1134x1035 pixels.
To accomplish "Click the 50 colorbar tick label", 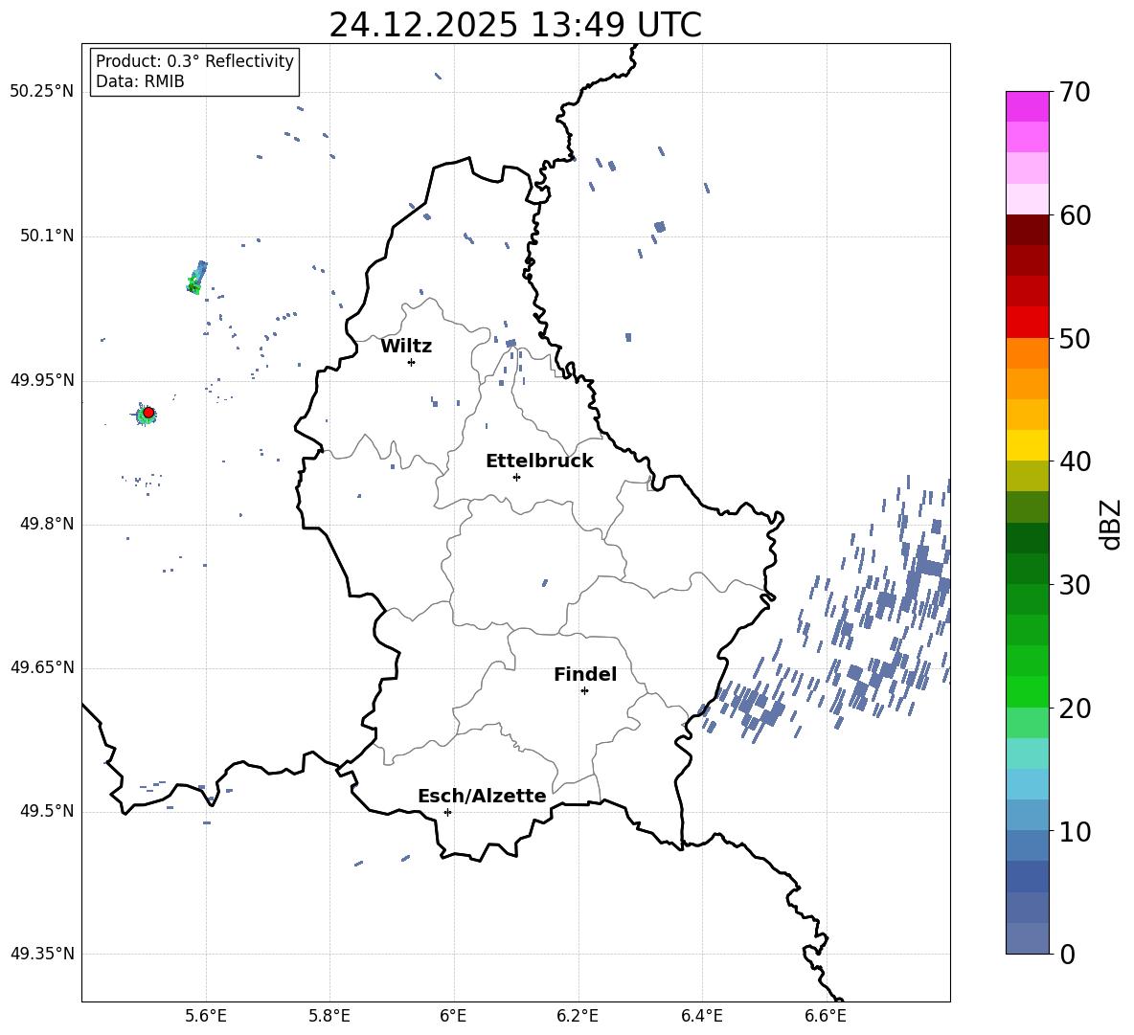I will 1076,338.
